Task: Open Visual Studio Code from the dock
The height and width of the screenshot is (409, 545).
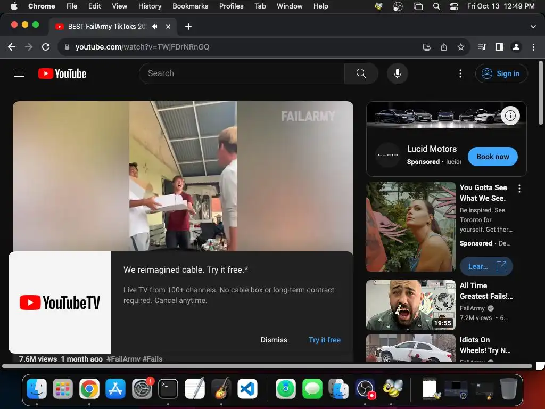Action: (247, 388)
